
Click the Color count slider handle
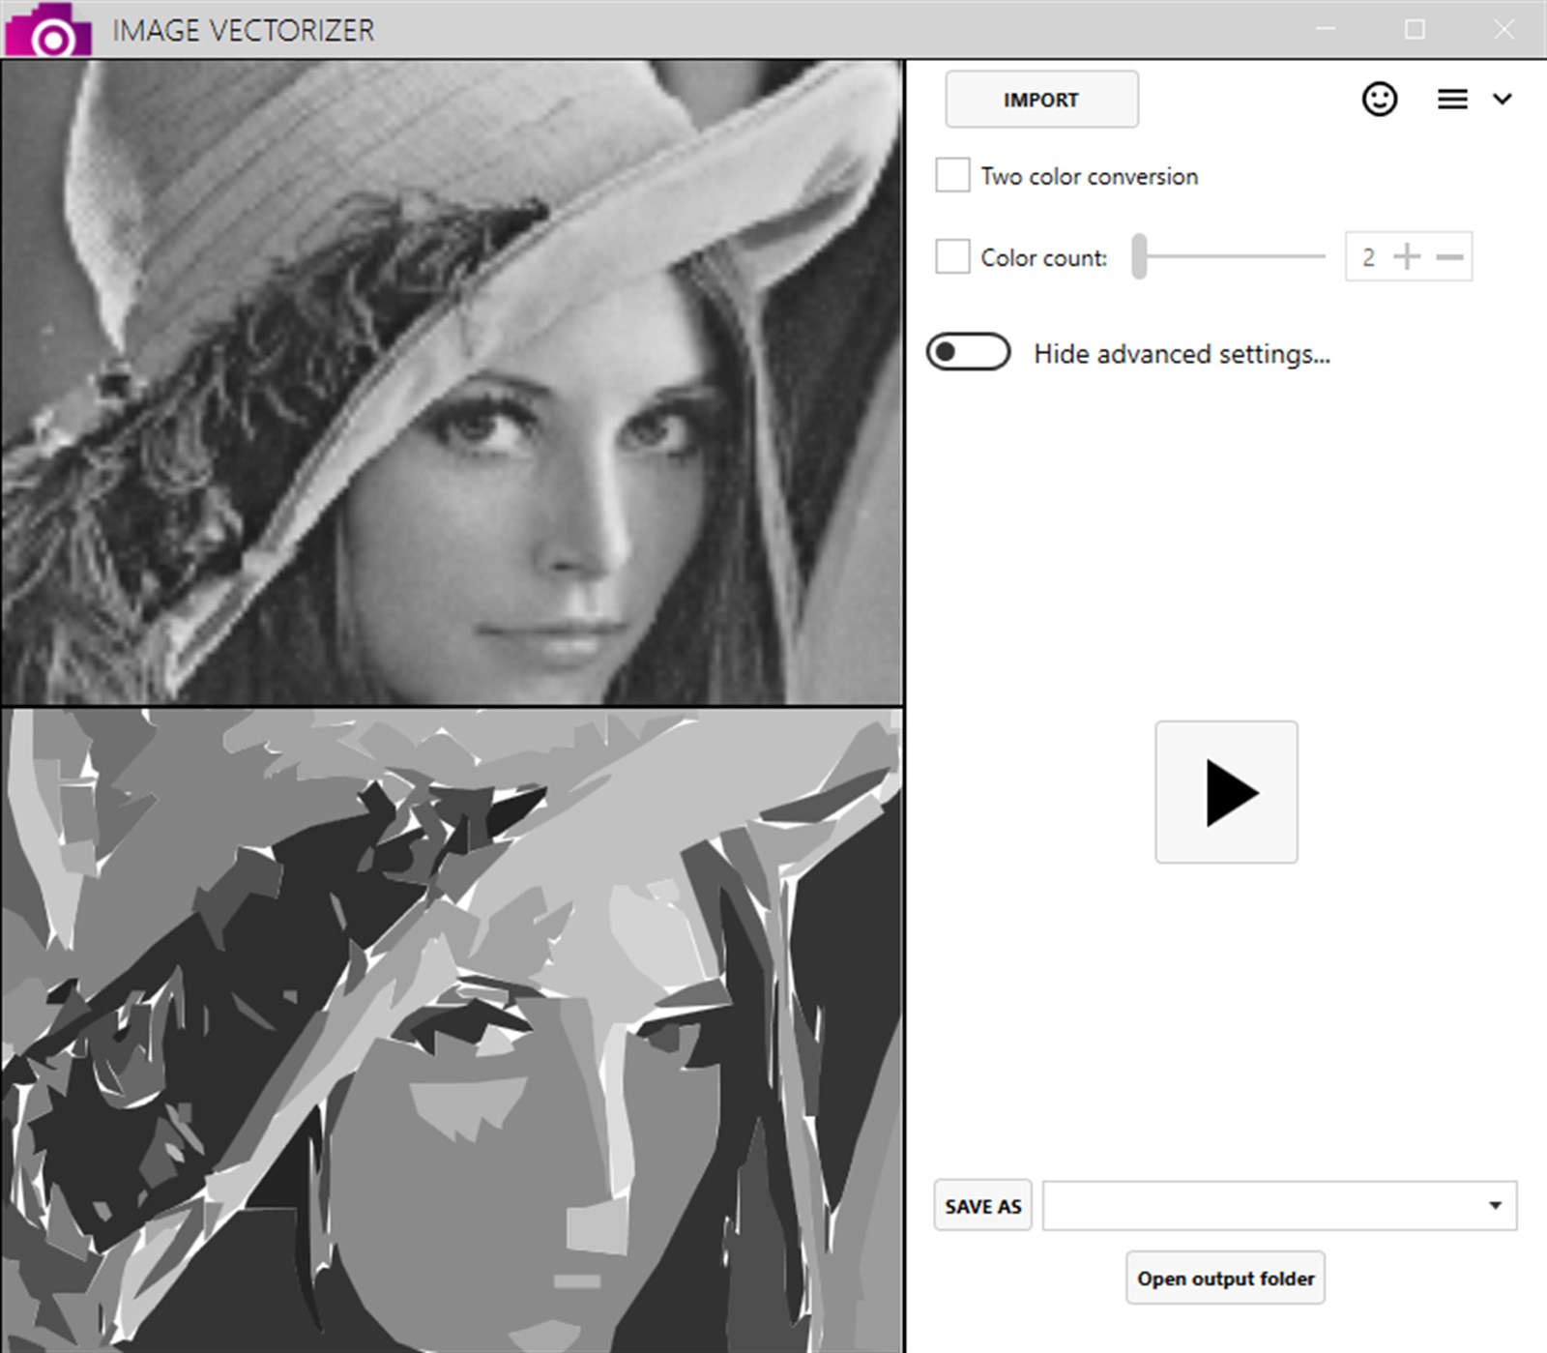[x=1140, y=256]
